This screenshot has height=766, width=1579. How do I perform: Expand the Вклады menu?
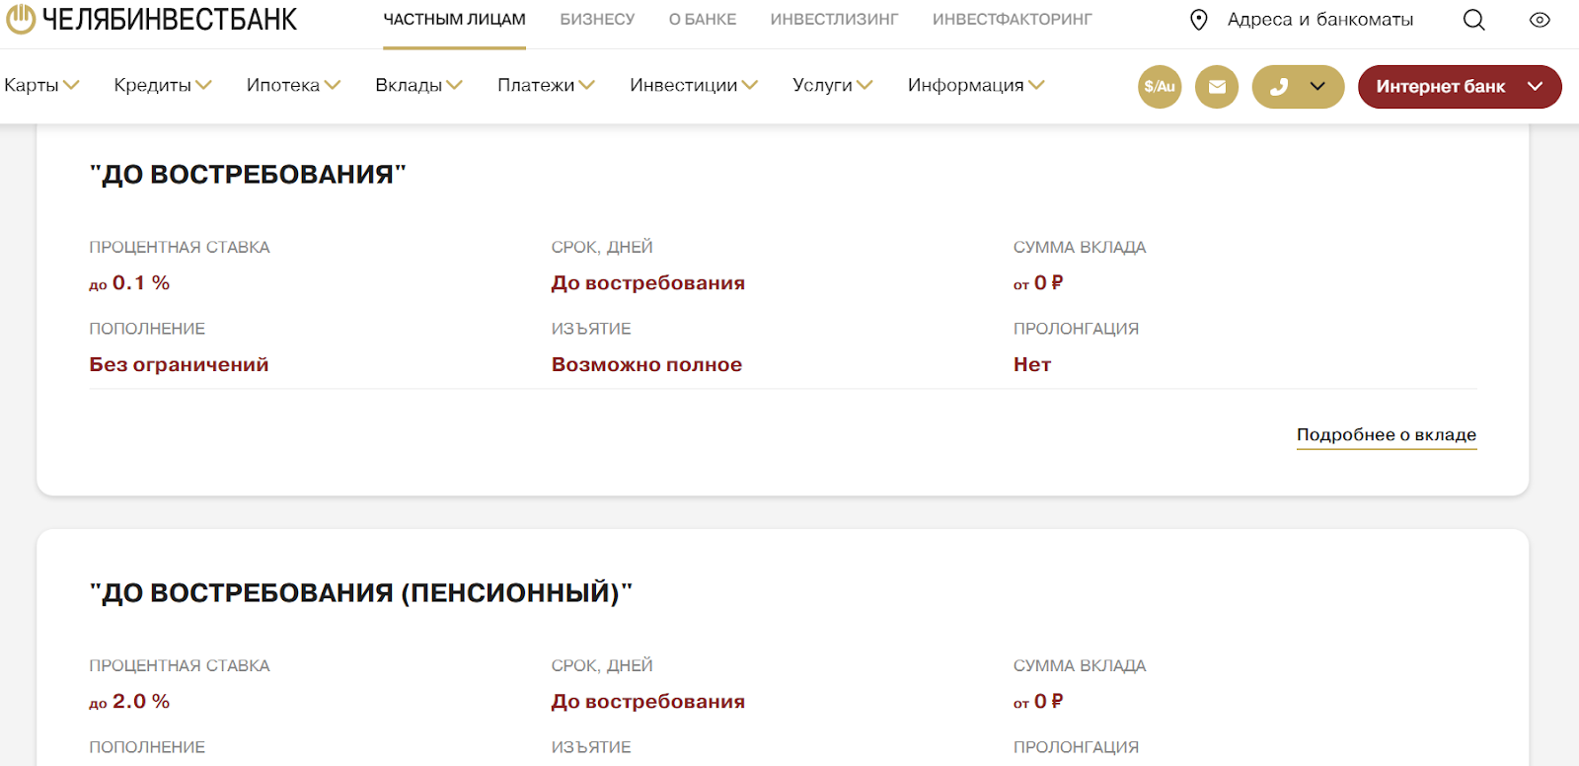418,85
